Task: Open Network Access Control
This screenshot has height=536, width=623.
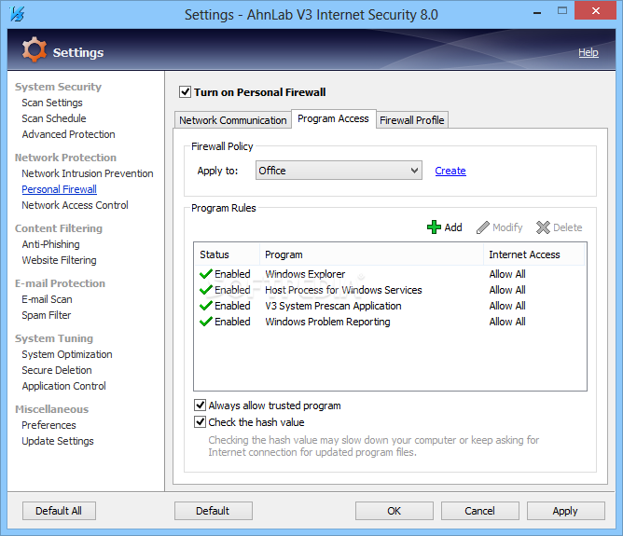Action: coord(75,205)
